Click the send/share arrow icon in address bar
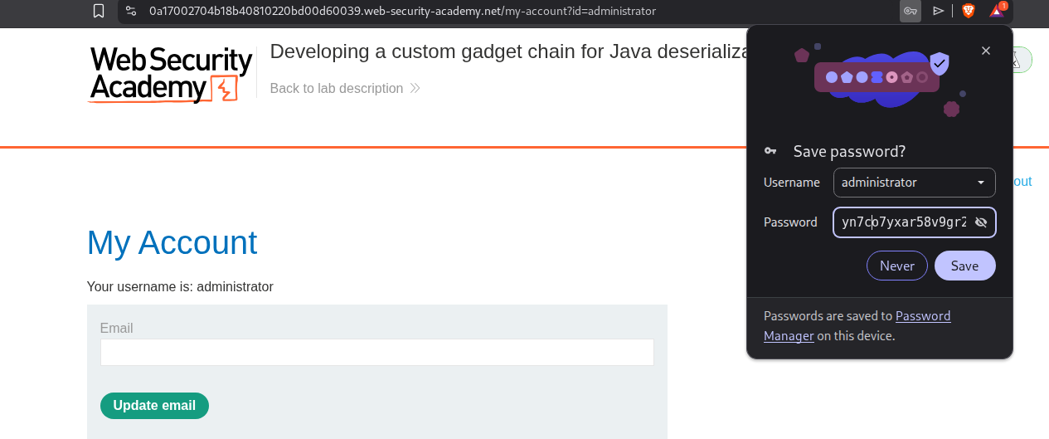 point(939,11)
